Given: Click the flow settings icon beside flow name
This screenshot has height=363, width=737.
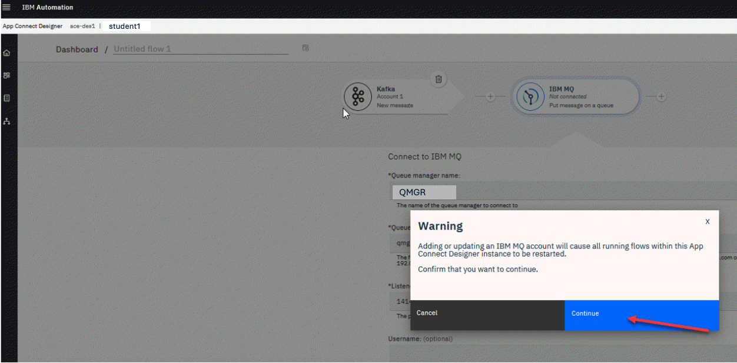Looking at the screenshot, I should pyautogui.click(x=306, y=48).
